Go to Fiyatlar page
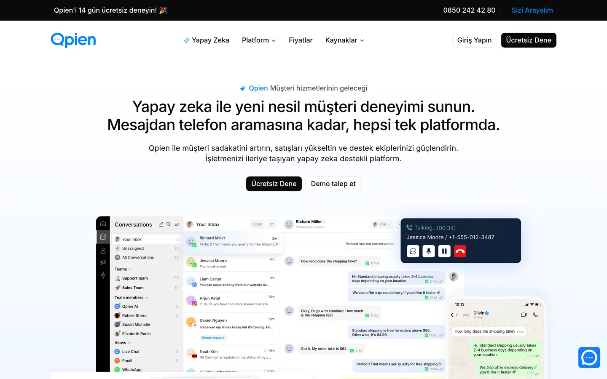The width and height of the screenshot is (607, 379). click(x=301, y=40)
